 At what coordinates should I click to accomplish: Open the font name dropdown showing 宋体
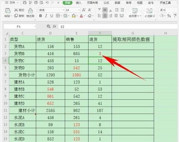[x=64, y=10]
